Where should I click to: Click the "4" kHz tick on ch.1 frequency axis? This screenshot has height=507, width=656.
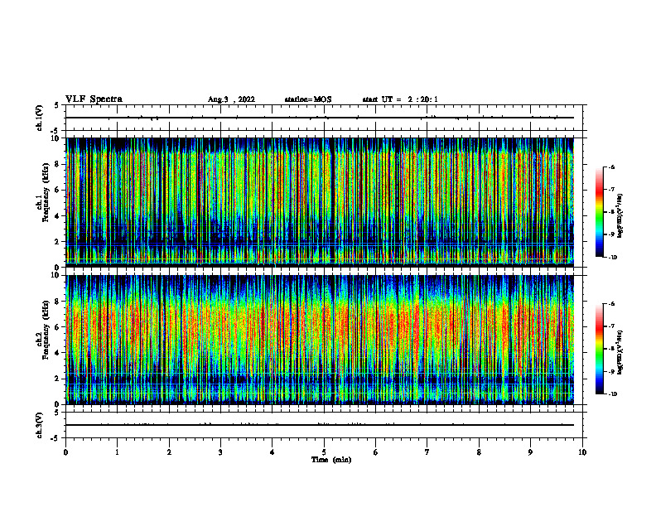[x=58, y=216]
